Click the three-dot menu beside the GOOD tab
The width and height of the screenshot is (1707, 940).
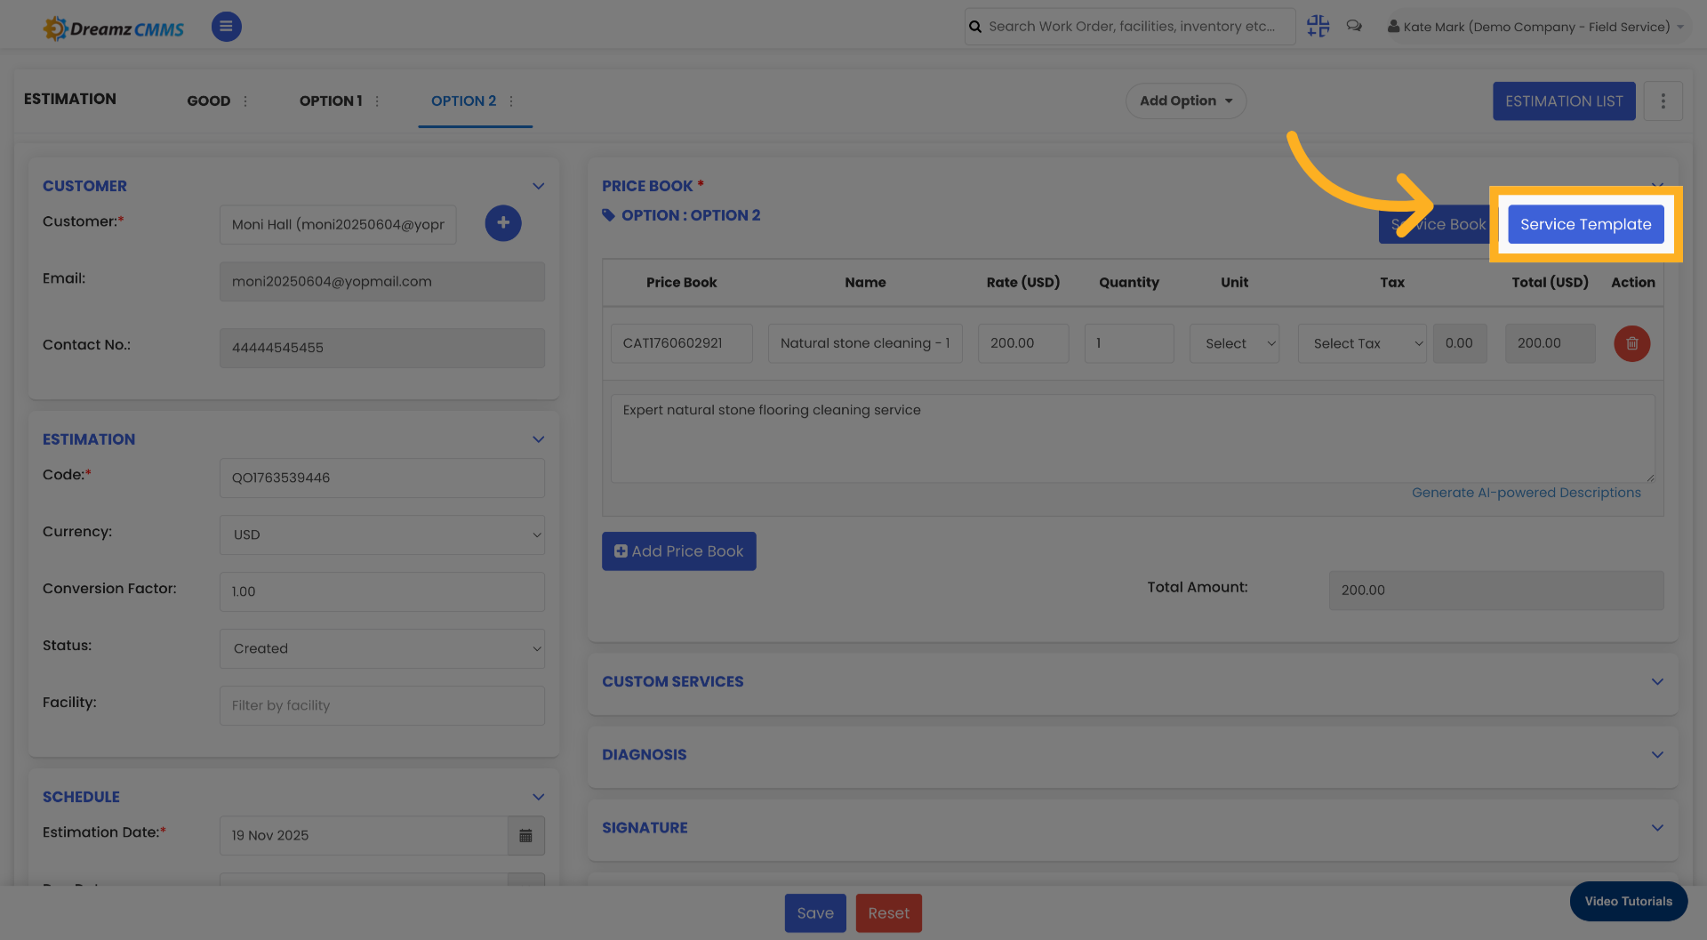point(245,100)
